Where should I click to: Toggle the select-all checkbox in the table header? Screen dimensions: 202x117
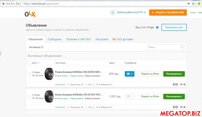[x=29, y=63]
